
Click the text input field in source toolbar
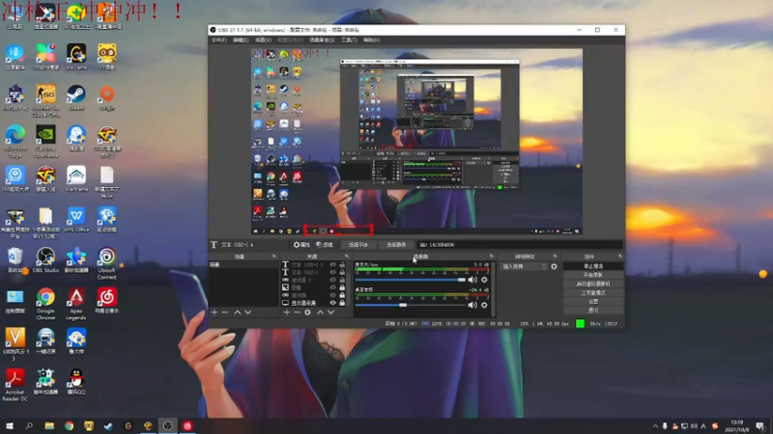coord(520,245)
